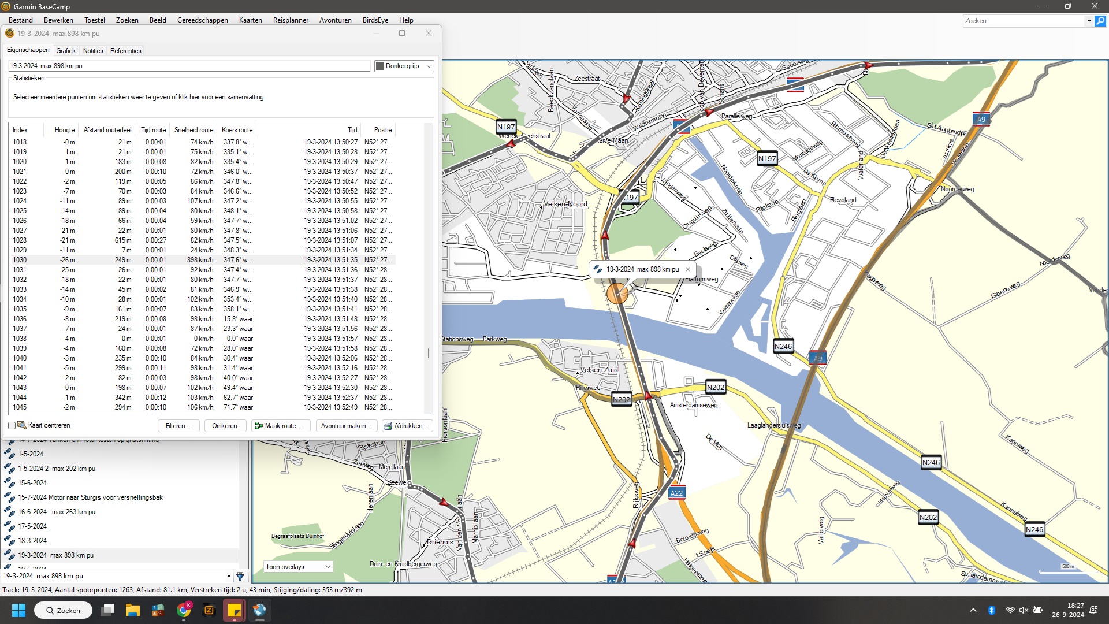Click the N202 shield next to Amsterdamseweg
Viewport: 1109px width, 624px height.
pyautogui.click(x=716, y=387)
